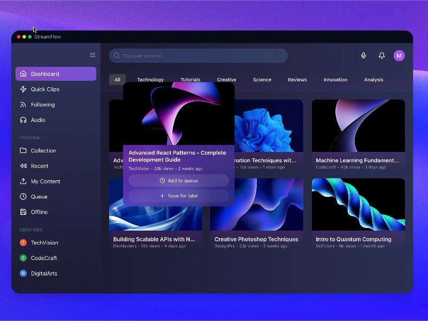Switch to the Technology category tab
The width and height of the screenshot is (428, 321).
(x=150, y=79)
